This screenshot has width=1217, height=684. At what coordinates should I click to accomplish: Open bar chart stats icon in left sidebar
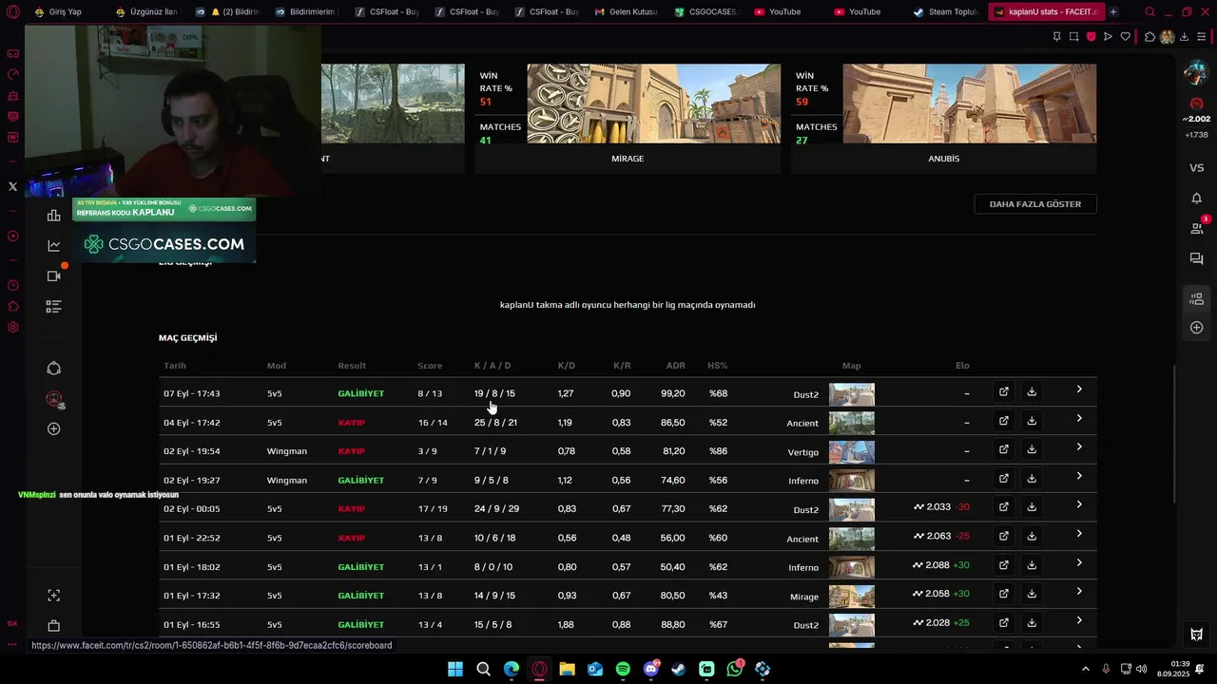(54, 216)
